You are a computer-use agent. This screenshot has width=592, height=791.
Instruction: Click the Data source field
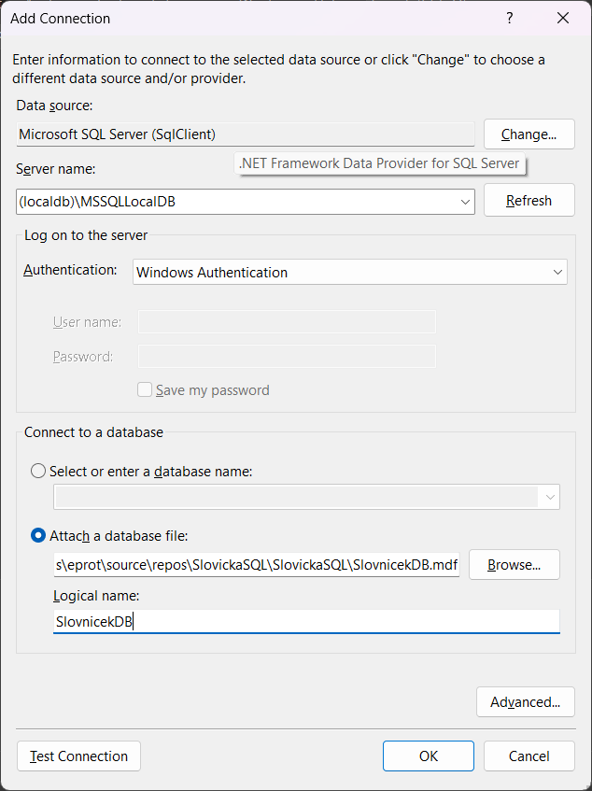(x=245, y=134)
